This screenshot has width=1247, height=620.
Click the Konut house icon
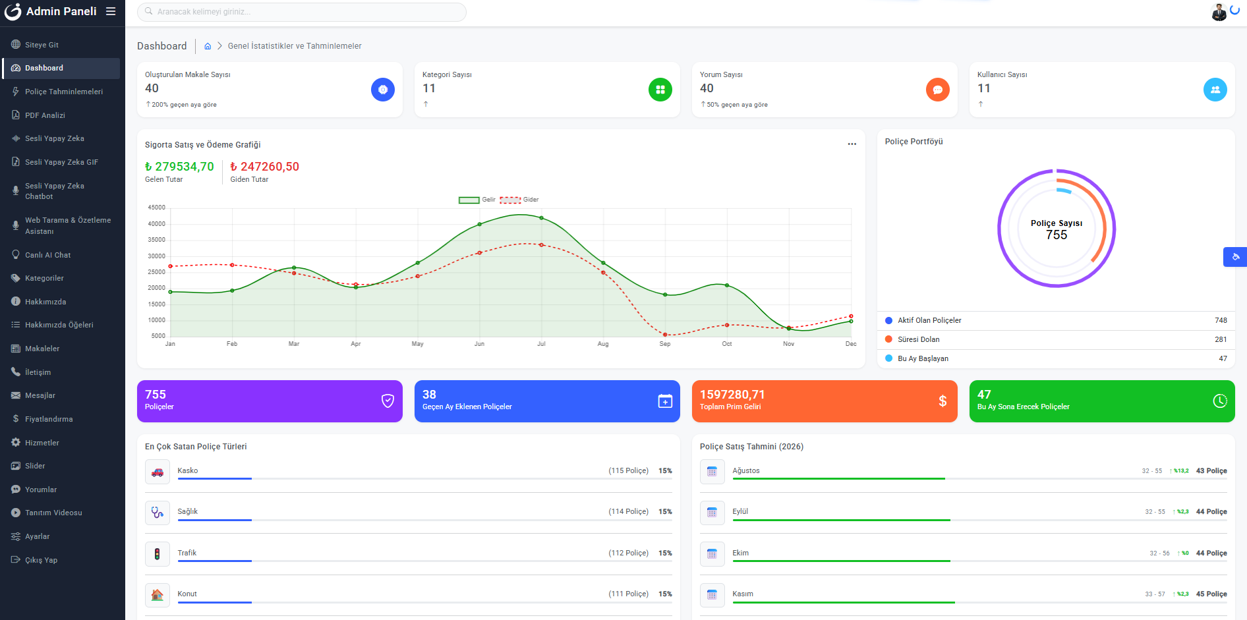pyautogui.click(x=158, y=595)
